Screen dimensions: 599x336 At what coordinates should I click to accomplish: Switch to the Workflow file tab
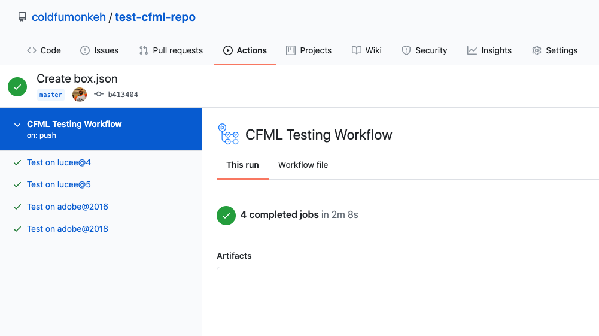click(303, 165)
